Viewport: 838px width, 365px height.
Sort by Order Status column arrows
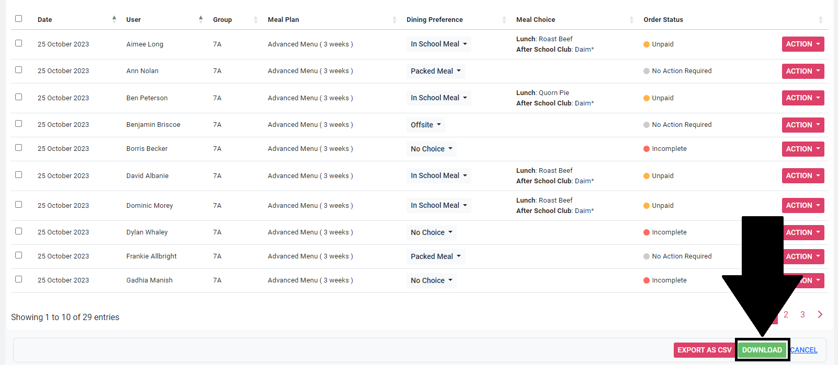(x=820, y=20)
